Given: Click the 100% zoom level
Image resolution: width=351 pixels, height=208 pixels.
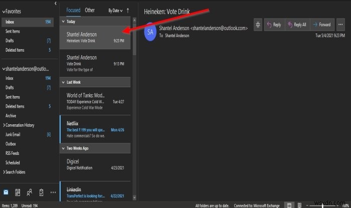Looking at the screenshot, I should pos(345,205).
